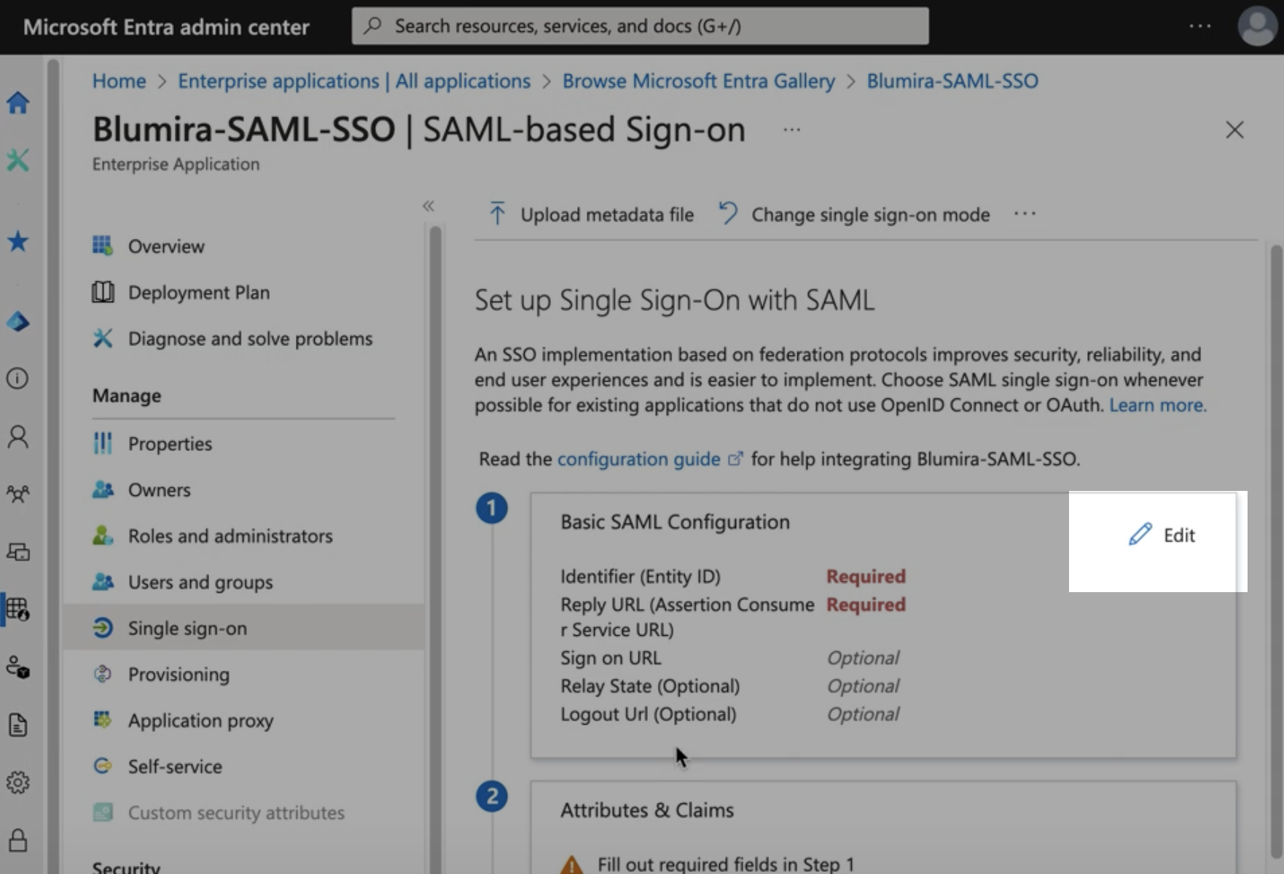Close the SAML-based Sign-on blade
This screenshot has height=874, width=1284.
[x=1234, y=130]
